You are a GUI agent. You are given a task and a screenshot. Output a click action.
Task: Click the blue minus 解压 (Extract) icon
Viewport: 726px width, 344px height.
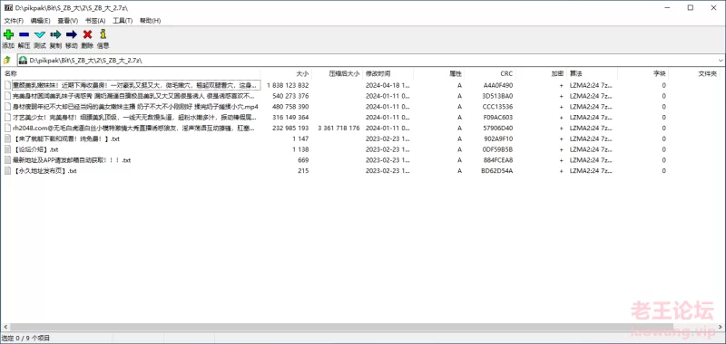click(25, 34)
